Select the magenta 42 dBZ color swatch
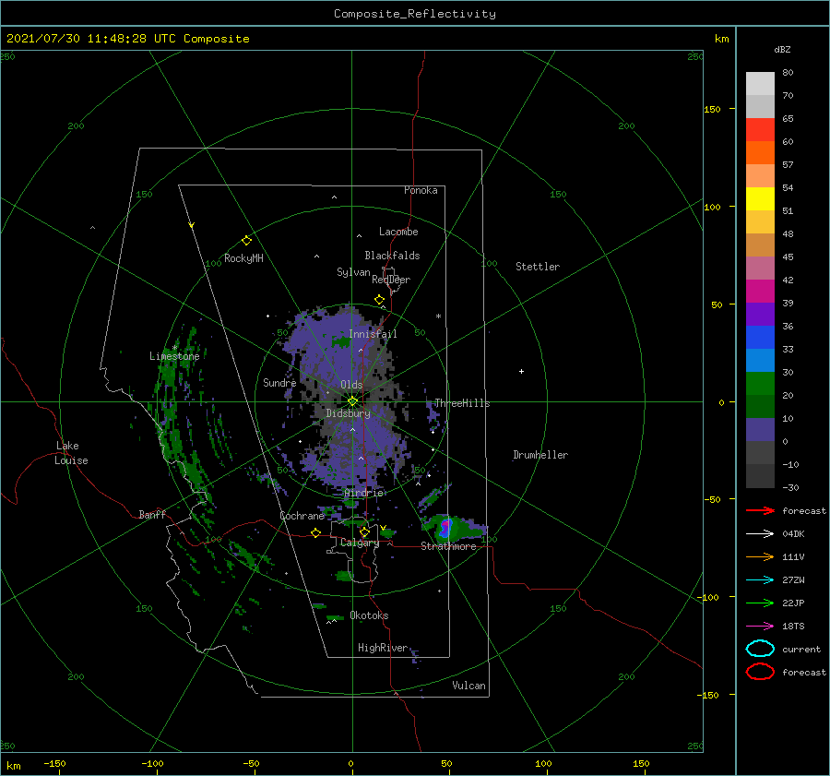Viewport: 830px width, 776px height. [x=760, y=292]
